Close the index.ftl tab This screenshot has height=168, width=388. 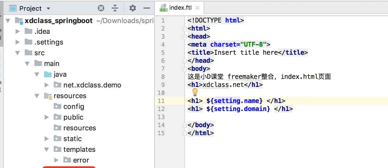coord(198,8)
